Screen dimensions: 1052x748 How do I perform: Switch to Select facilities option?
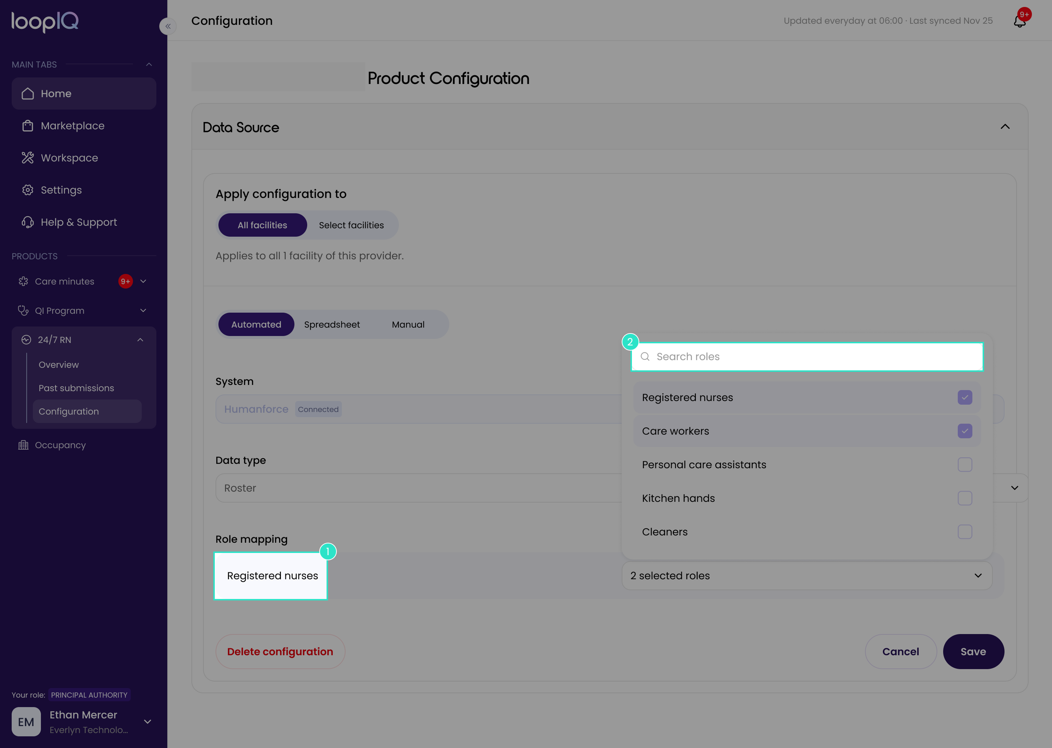pos(351,225)
